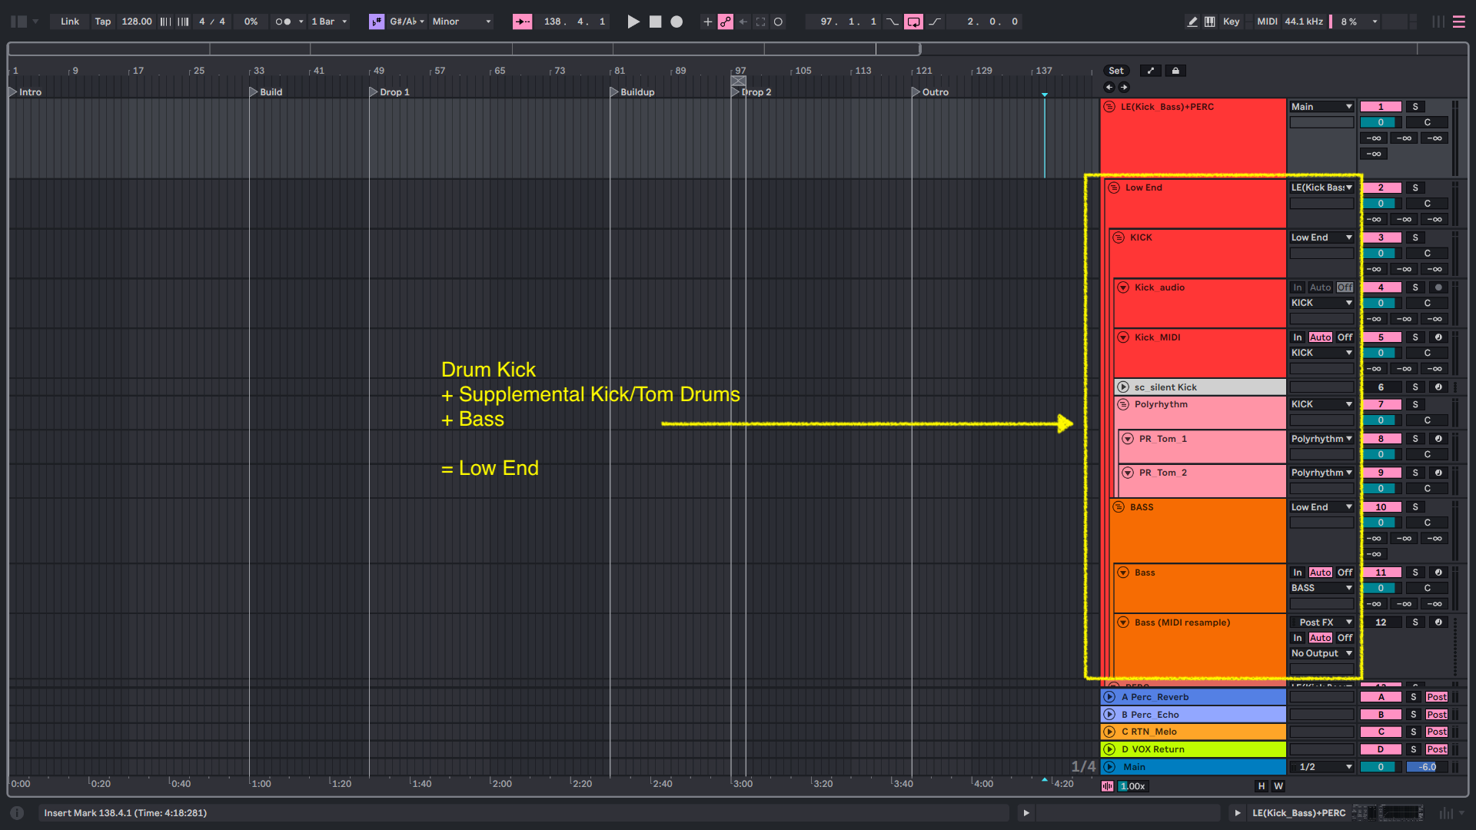The height and width of the screenshot is (830, 1476).
Task: Toggle Post on A Perc_Reverb return
Action: click(x=1436, y=697)
